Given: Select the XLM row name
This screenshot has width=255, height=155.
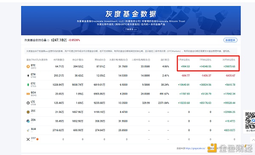Looking at the screenshot, I should 33,129.
